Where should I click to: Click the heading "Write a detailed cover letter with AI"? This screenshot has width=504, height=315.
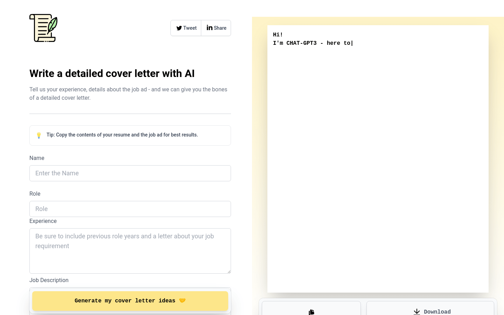(112, 73)
